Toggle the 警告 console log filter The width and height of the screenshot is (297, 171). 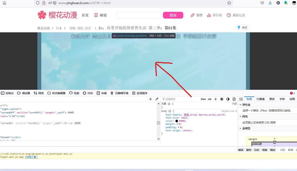[x=249, y=150]
